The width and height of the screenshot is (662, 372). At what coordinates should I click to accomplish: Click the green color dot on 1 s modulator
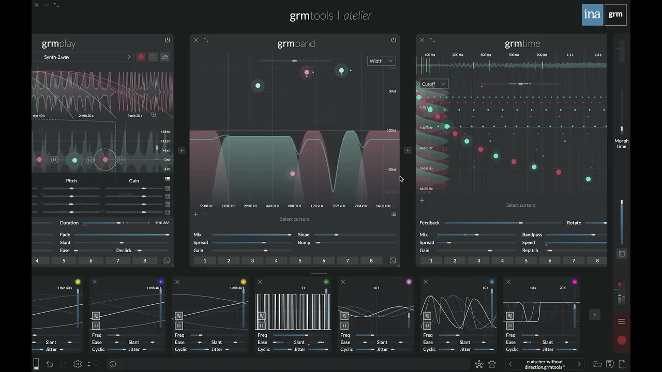pyautogui.click(x=326, y=282)
